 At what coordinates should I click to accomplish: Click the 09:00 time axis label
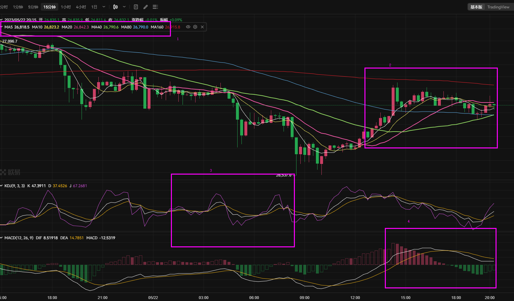click(x=305, y=297)
